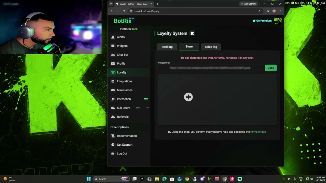326x183 pixels.
Task: Open Discord from the taskbar
Action: (x=202, y=179)
